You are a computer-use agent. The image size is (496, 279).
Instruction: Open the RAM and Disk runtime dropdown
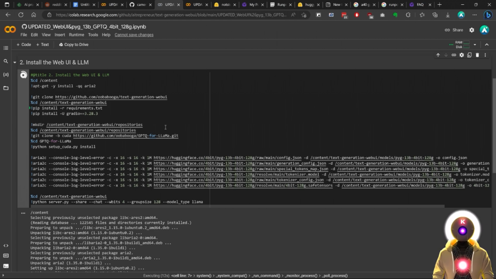click(x=475, y=45)
